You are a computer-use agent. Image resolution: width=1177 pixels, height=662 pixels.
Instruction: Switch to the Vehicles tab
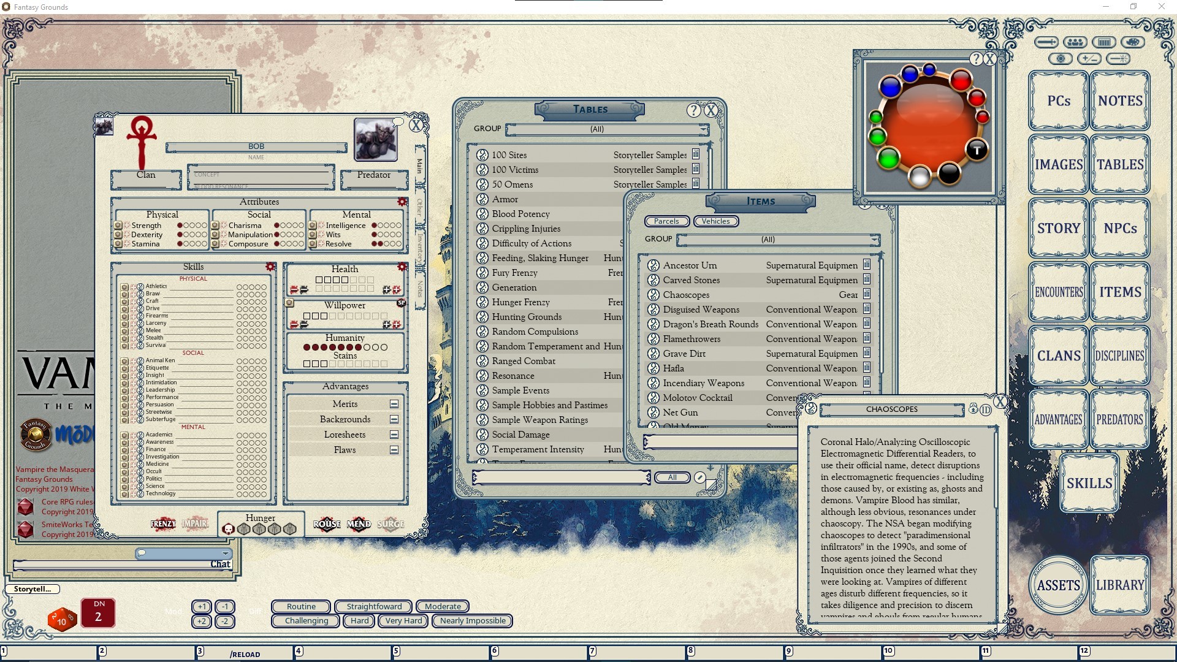[x=715, y=221]
